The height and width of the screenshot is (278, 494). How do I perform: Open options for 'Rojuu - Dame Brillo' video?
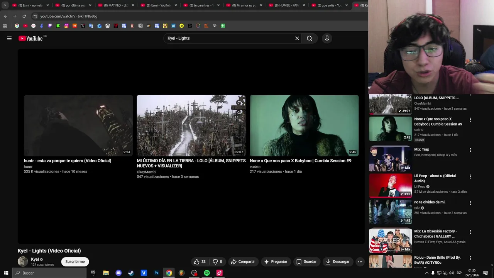click(470, 258)
